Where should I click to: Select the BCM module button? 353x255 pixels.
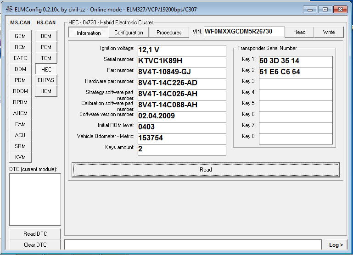pyautogui.click(x=46, y=36)
